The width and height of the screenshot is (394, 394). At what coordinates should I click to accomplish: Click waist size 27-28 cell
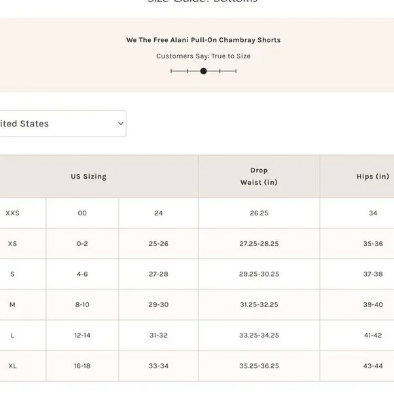click(x=158, y=274)
